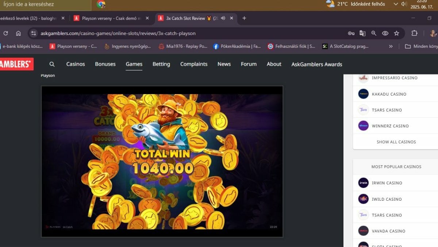
Task: Reload the page with the refresh icon
Action: 5,33
